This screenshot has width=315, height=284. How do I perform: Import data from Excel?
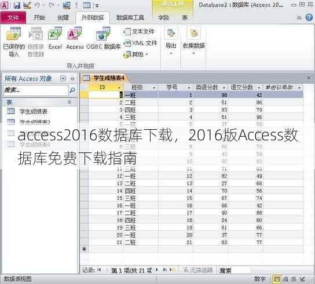tap(55, 38)
